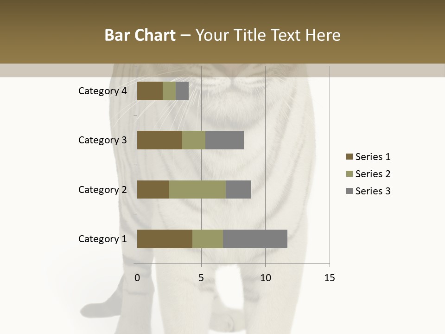Image resolution: width=445 pixels, height=334 pixels.
Task: Select the Series 2 legend label
Action: pos(373,174)
